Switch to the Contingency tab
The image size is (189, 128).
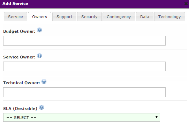pos(119,17)
